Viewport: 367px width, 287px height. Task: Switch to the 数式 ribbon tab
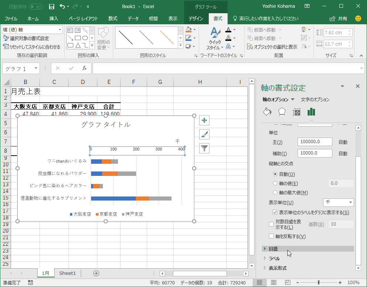click(x=113, y=19)
